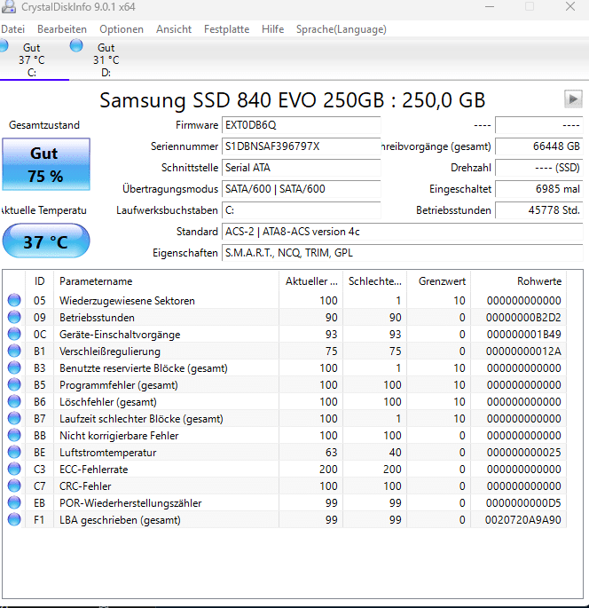Click status orb of Programmfehler row
589x608 pixels.
tap(14, 384)
